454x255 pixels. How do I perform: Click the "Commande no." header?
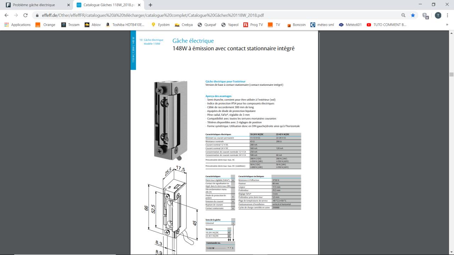coord(213,243)
